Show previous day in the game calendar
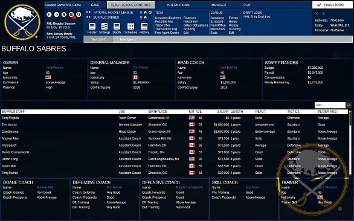This screenshot has height=221, width=354. coord(317,13)
